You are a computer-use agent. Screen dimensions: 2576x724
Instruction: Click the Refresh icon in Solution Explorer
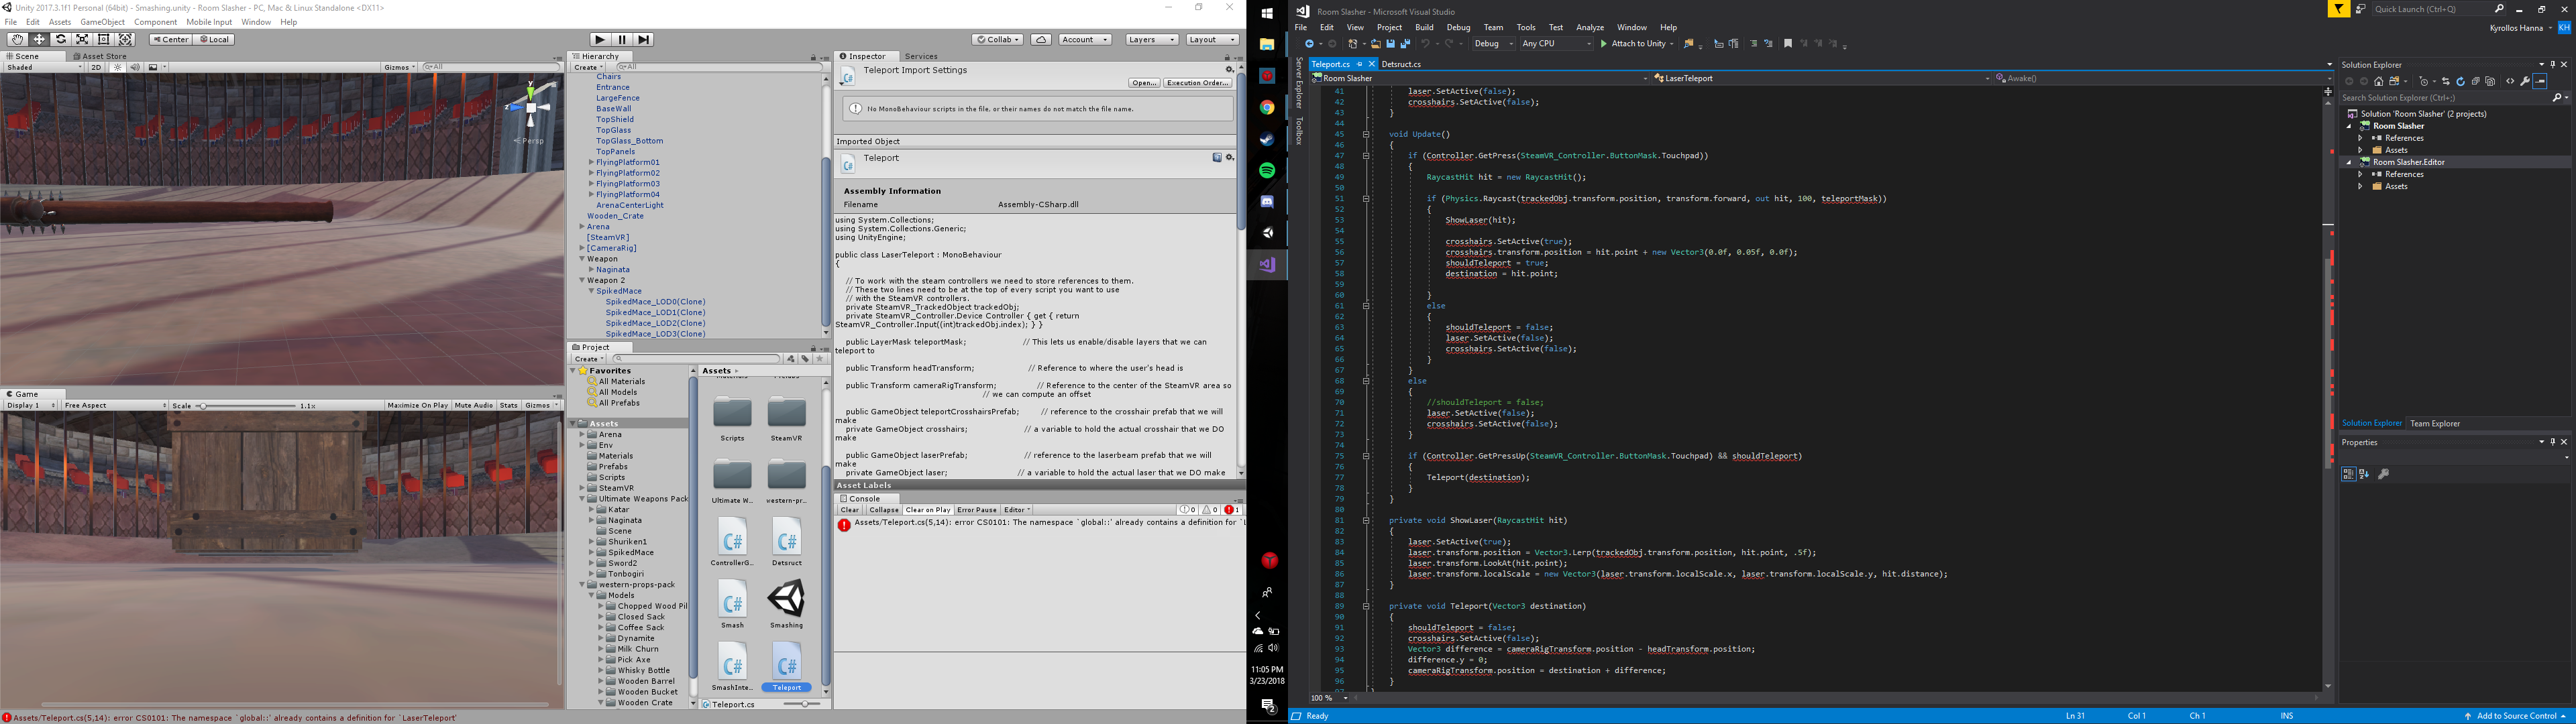[2460, 81]
